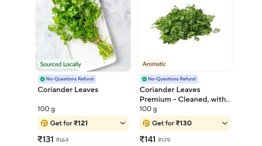The image size is (262, 146).
Task: Expand the Get for ₹121 offer chevron
Action: [x=123, y=123]
